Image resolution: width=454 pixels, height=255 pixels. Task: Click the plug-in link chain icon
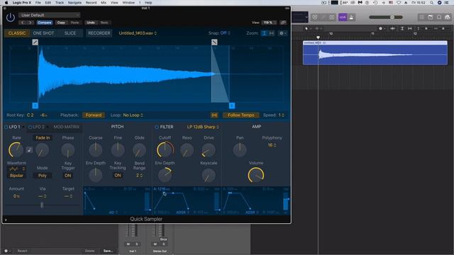coord(283,23)
